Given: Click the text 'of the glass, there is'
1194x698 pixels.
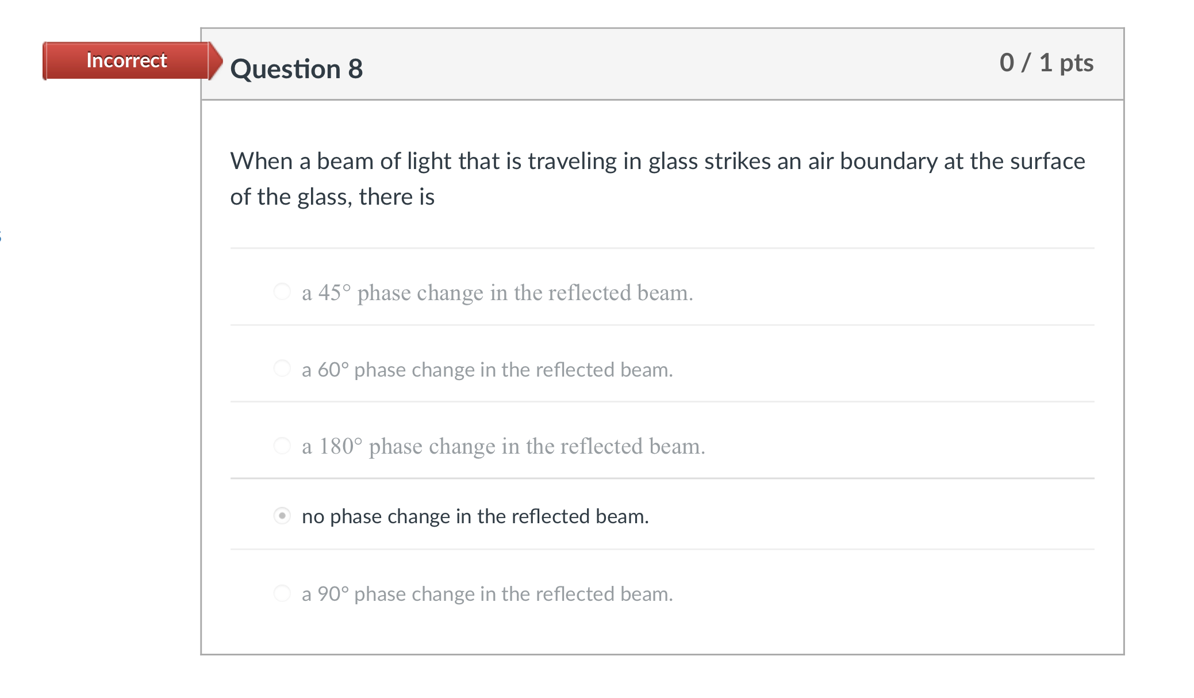Looking at the screenshot, I should [x=332, y=197].
